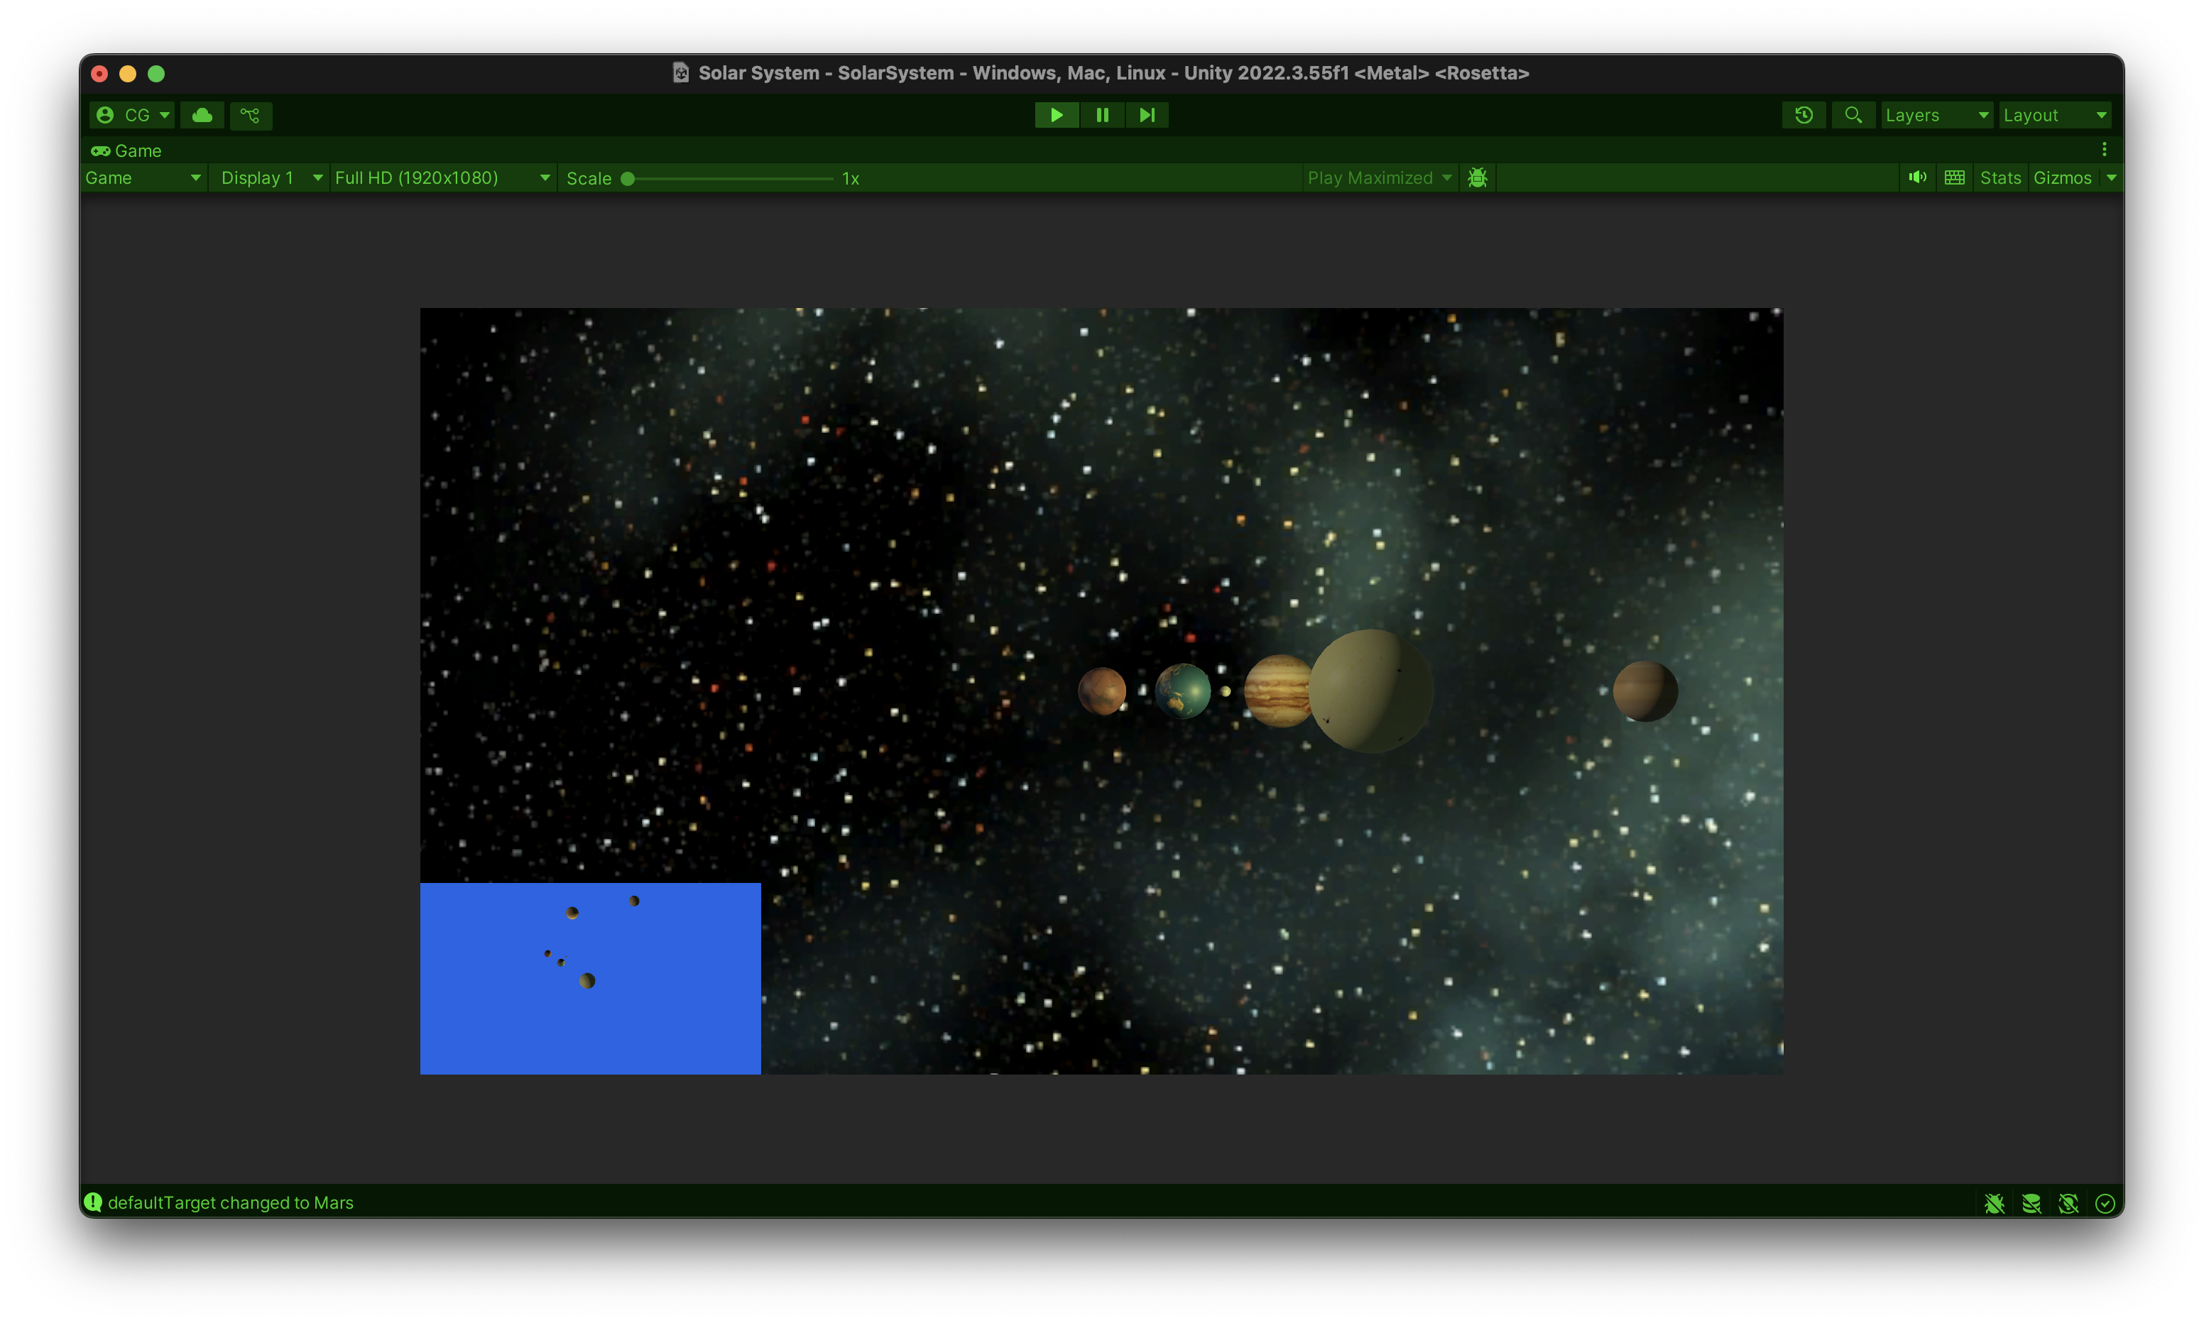The image size is (2204, 1323).
Task: Toggle Unity shortcuts keyboard icon
Action: coord(1954,177)
